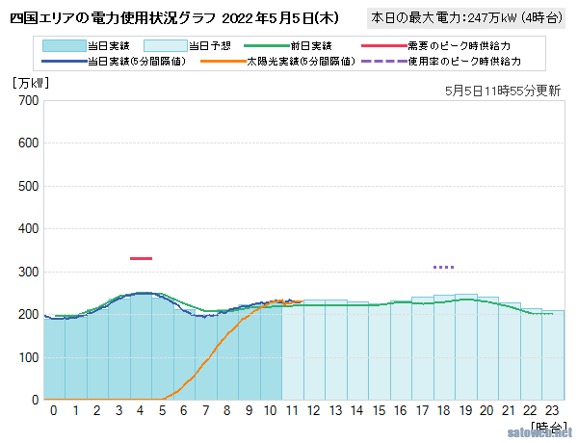
Task: Click the orange 太陽光実績 legend line
Action: point(221,61)
